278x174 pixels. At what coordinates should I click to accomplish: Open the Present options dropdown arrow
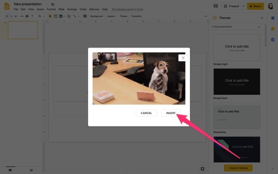(x=243, y=6)
